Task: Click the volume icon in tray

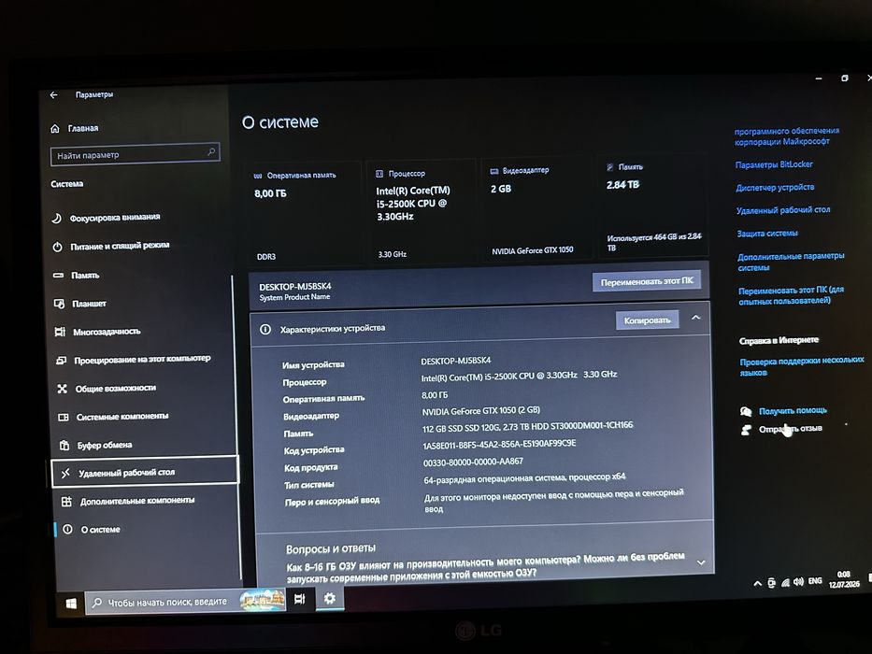Action: 798,582
